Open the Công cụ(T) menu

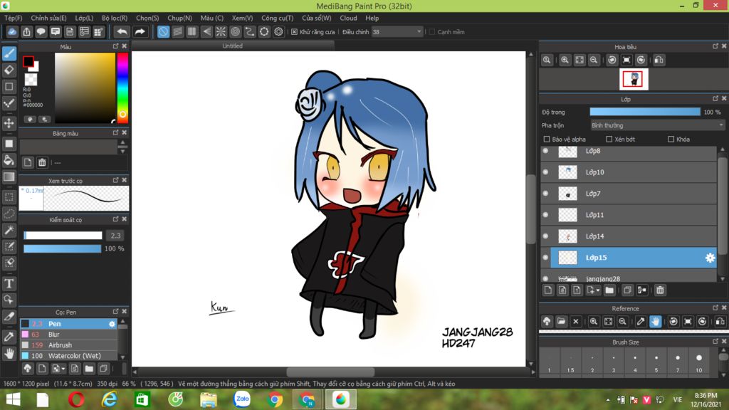click(277, 18)
